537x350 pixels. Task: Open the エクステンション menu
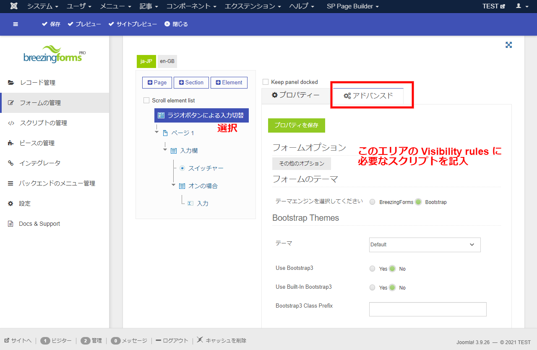253,6
